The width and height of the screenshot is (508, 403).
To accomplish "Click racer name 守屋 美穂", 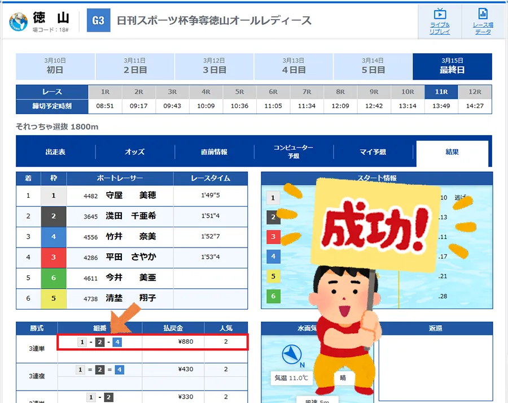I will (x=131, y=196).
